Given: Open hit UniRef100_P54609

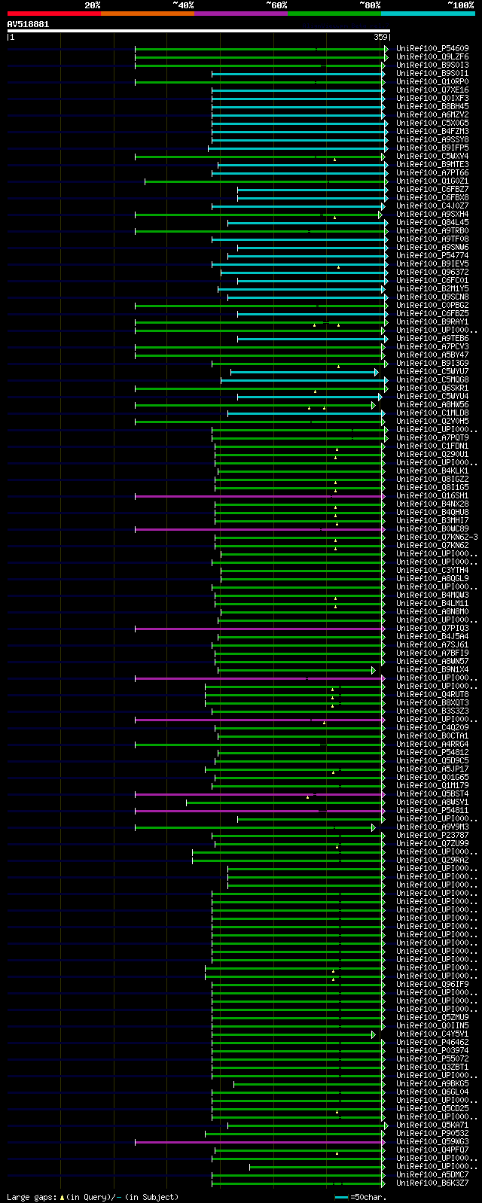Looking at the screenshot, I should click(432, 48).
